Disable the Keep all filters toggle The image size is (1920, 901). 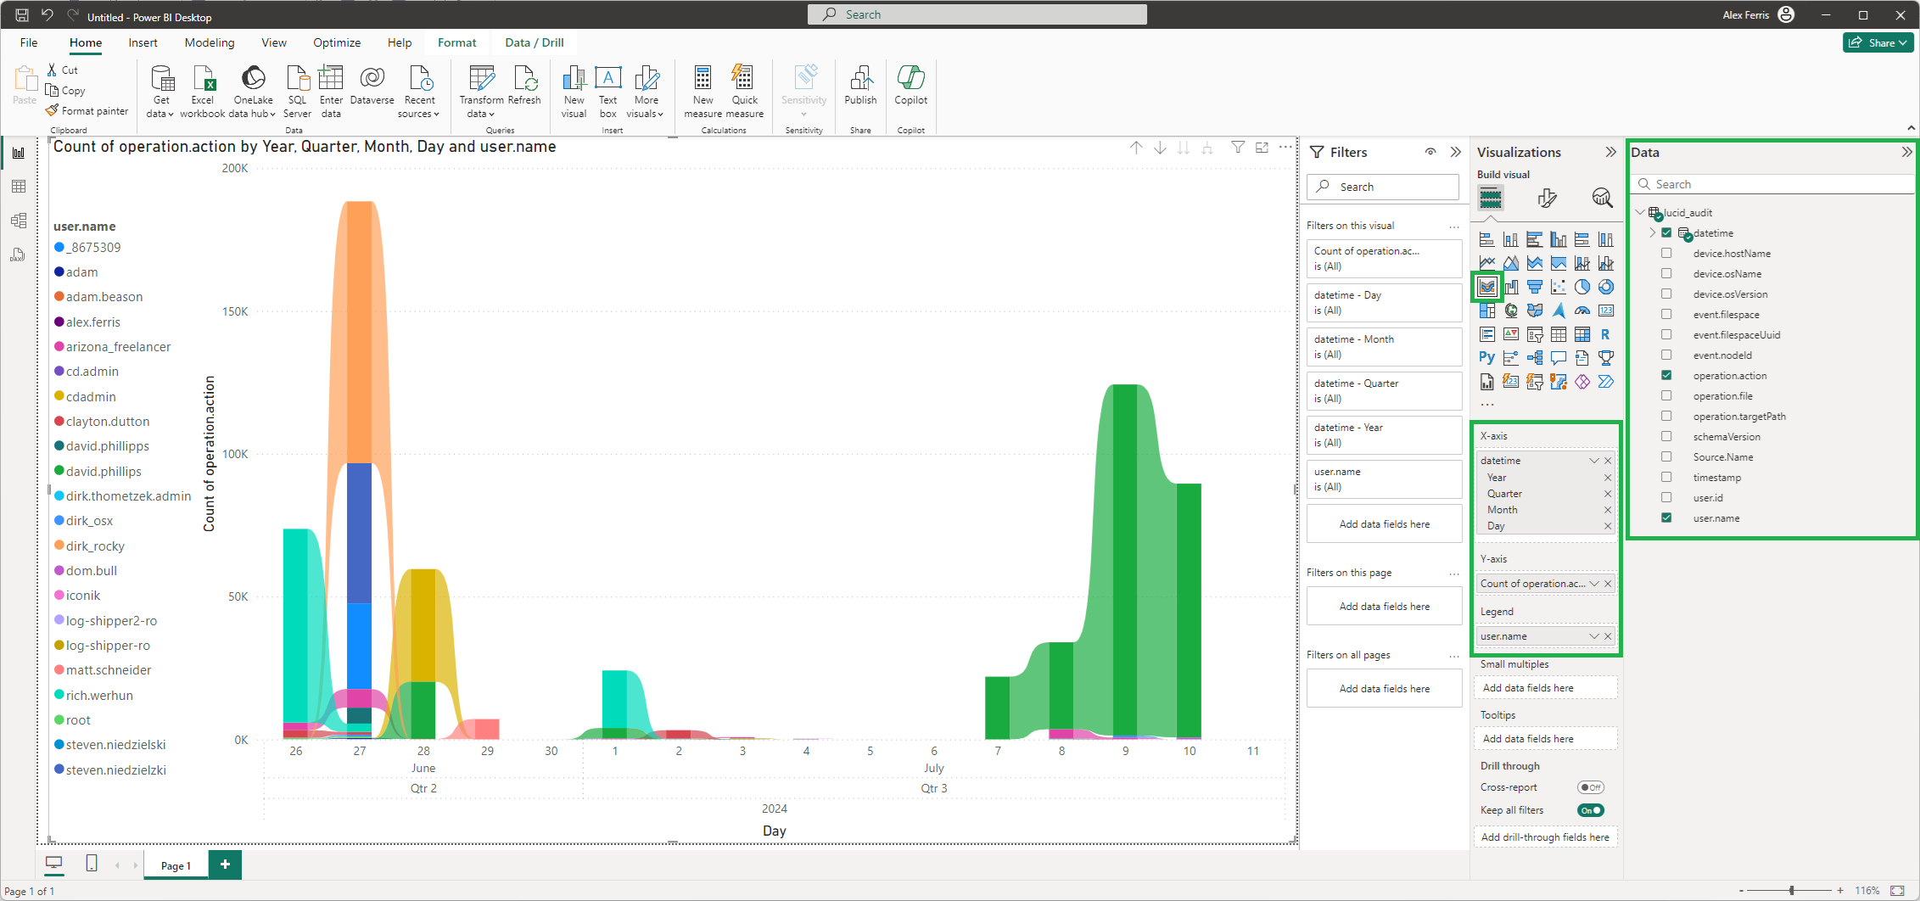[x=1590, y=810]
